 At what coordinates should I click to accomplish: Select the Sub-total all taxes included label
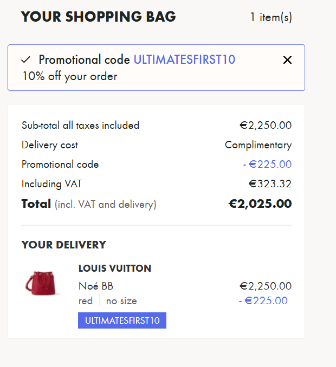(80, 126)
